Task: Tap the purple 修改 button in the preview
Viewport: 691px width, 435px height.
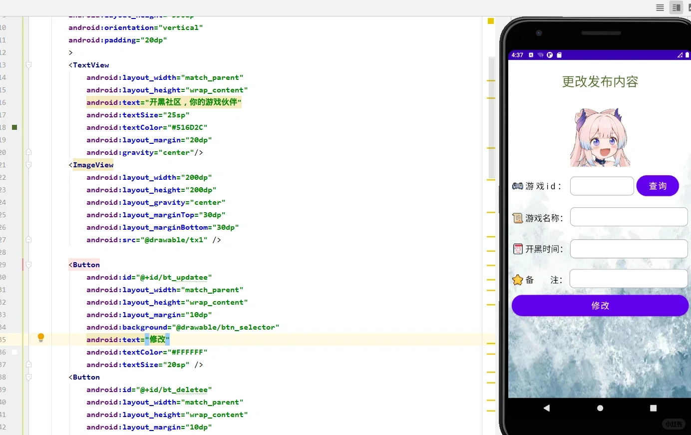Action: pos(600,305)
